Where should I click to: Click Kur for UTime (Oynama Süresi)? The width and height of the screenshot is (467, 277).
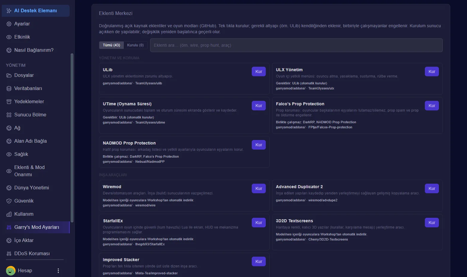pyautogui.click(x=259, y=106)
